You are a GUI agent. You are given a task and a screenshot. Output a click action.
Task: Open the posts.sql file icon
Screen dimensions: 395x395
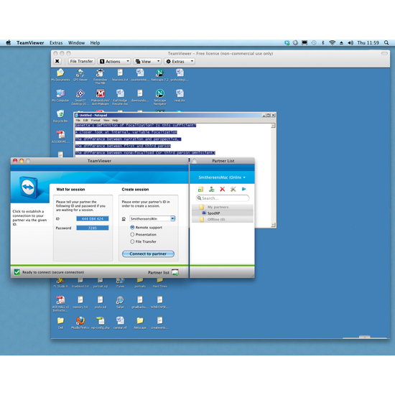101,302
